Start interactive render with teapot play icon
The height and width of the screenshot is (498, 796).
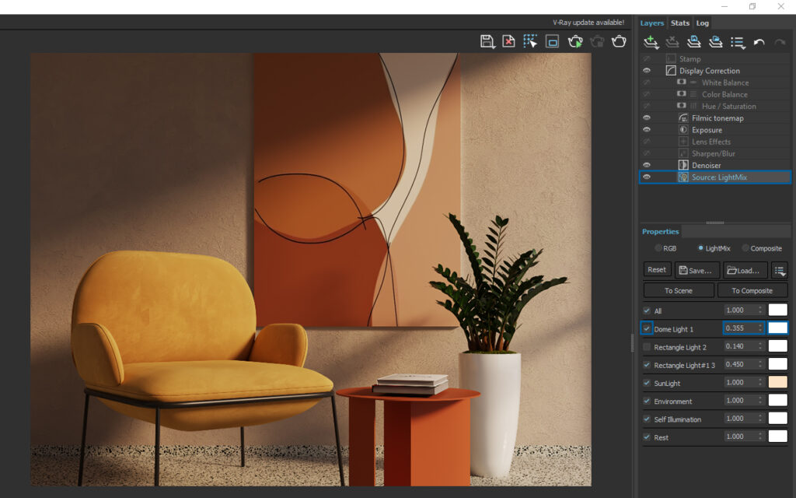click(x=575, y=41)
